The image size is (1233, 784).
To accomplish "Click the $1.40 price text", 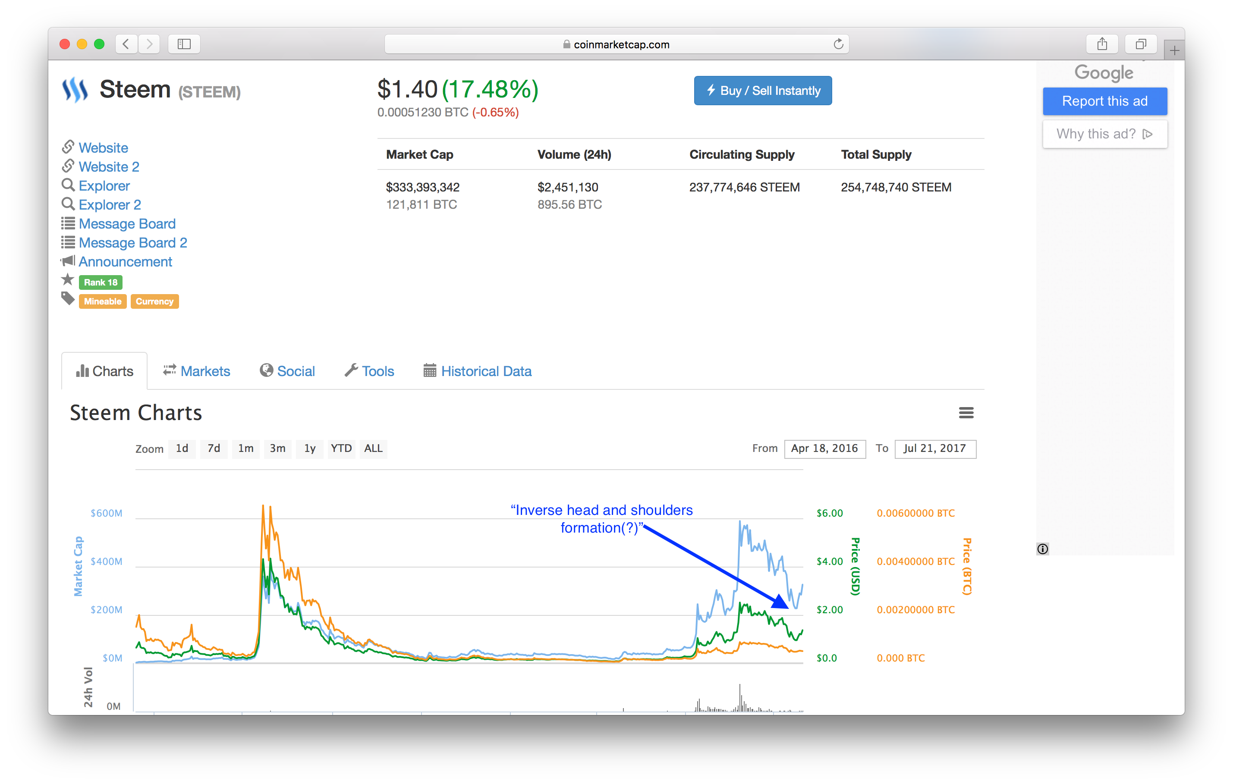I will click(407, 89).
